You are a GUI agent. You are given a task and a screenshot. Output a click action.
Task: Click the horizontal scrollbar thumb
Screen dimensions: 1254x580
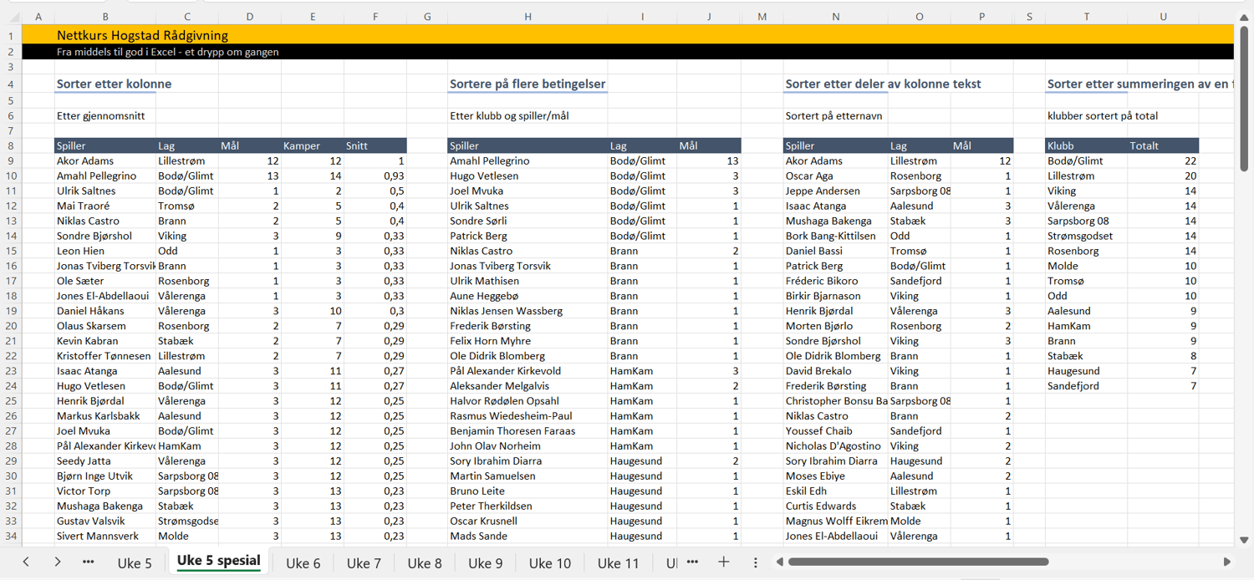point(918,562)
